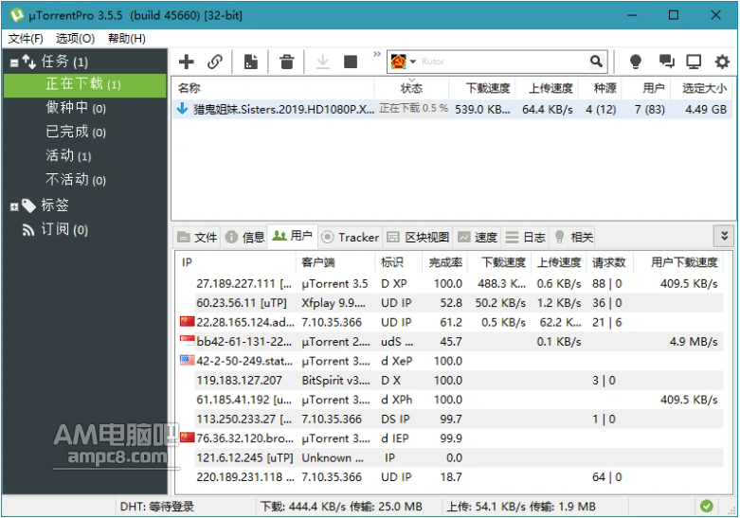The width and height of the screenshot is (740, 518).
Task: Click the magnifying glass search icon
Action: [x=597, y=61]
